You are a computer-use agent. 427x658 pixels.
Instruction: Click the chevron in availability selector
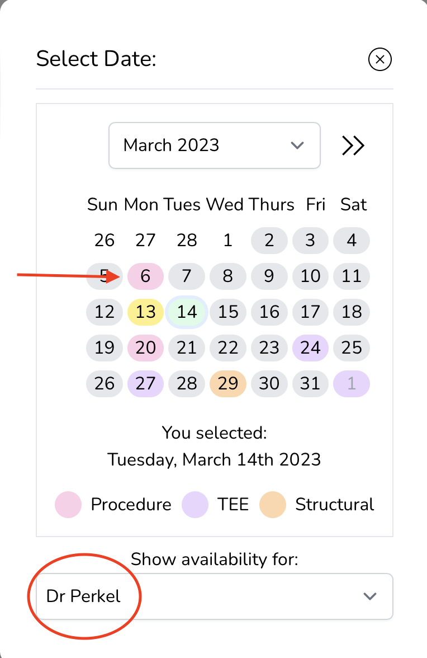(x=369, y=596)
